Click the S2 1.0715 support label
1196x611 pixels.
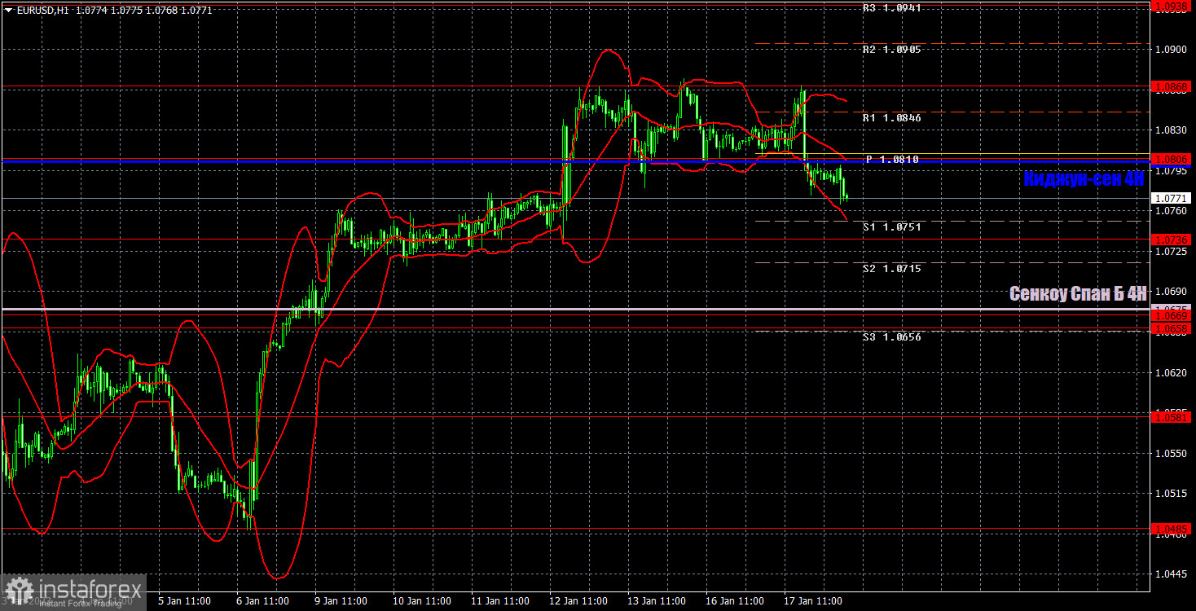892,269
